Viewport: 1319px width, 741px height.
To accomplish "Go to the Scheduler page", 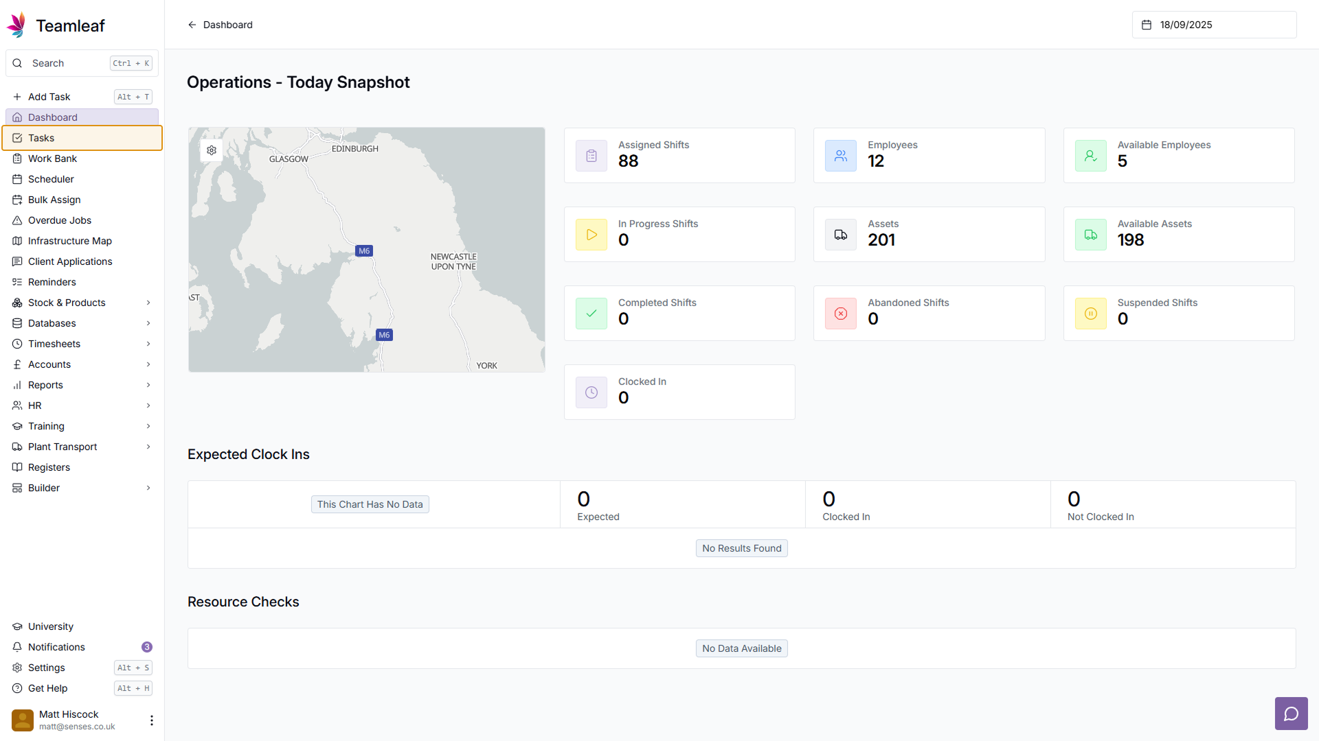I will (x=51, y=179).
